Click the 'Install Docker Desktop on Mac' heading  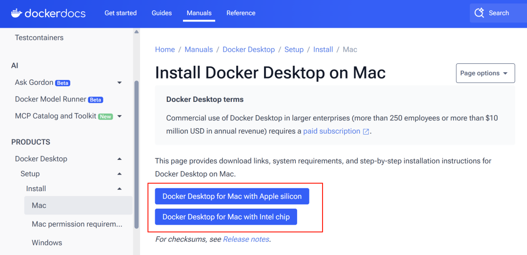(270, 73)
